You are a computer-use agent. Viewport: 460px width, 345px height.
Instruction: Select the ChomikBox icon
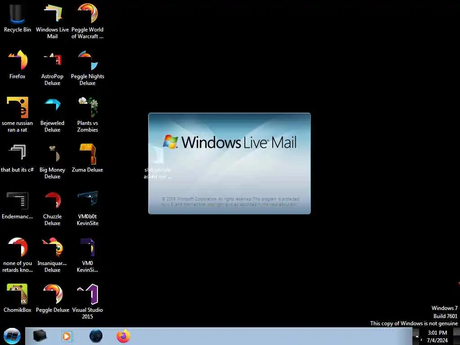[18, 298]
